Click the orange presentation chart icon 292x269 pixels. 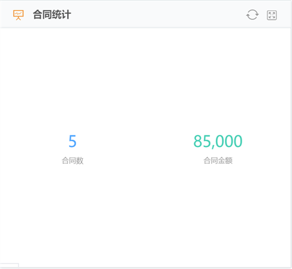(x=19, y=15)
